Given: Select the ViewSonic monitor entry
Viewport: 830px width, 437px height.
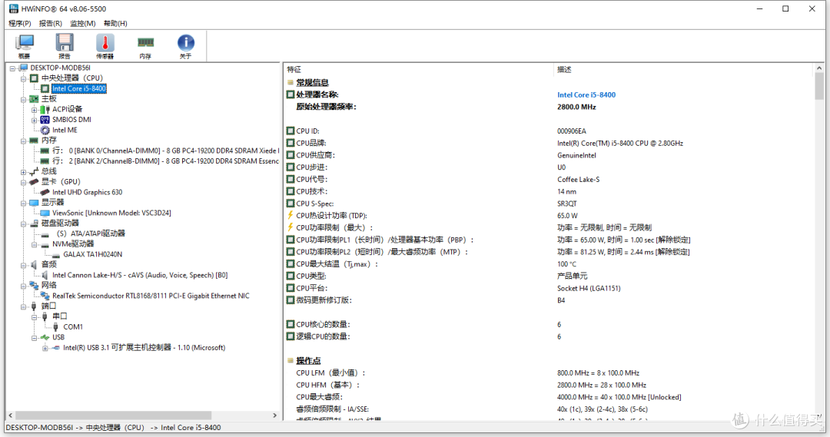Looking at the screenshot, I should pos(111,213).
